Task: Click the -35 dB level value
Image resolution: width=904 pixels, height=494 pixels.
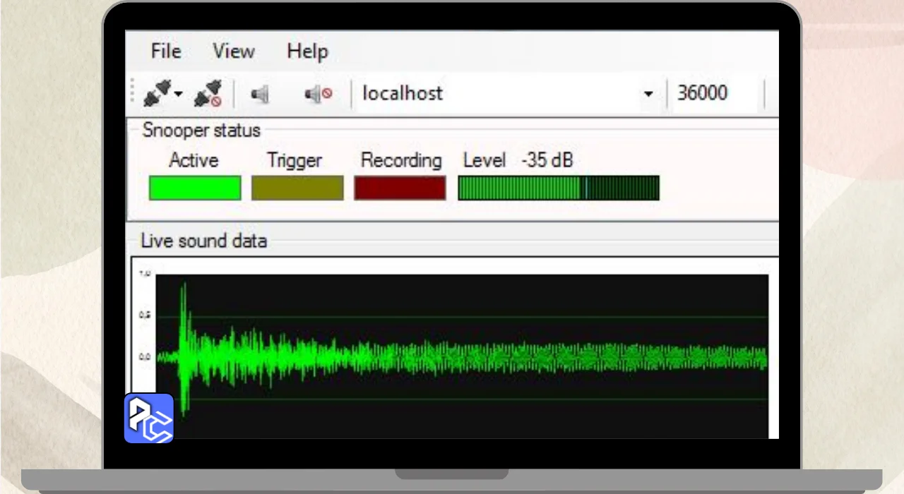Action: (547, 160)
